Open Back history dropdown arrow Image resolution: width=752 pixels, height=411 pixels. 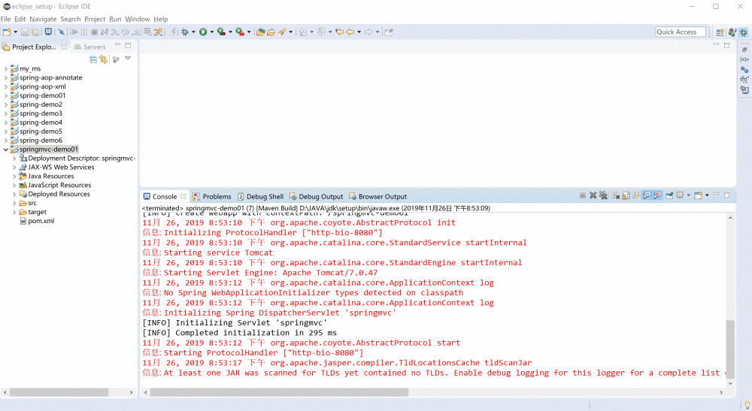(359, 32)
